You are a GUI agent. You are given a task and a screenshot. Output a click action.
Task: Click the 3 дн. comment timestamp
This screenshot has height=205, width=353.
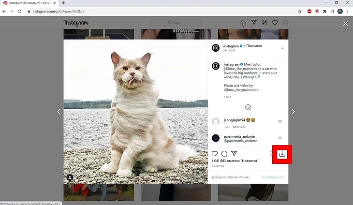point(227,127)
